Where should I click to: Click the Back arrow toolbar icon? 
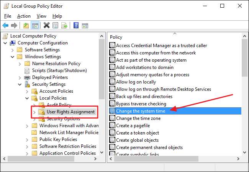pyautogui.click(x=6, y=25)
